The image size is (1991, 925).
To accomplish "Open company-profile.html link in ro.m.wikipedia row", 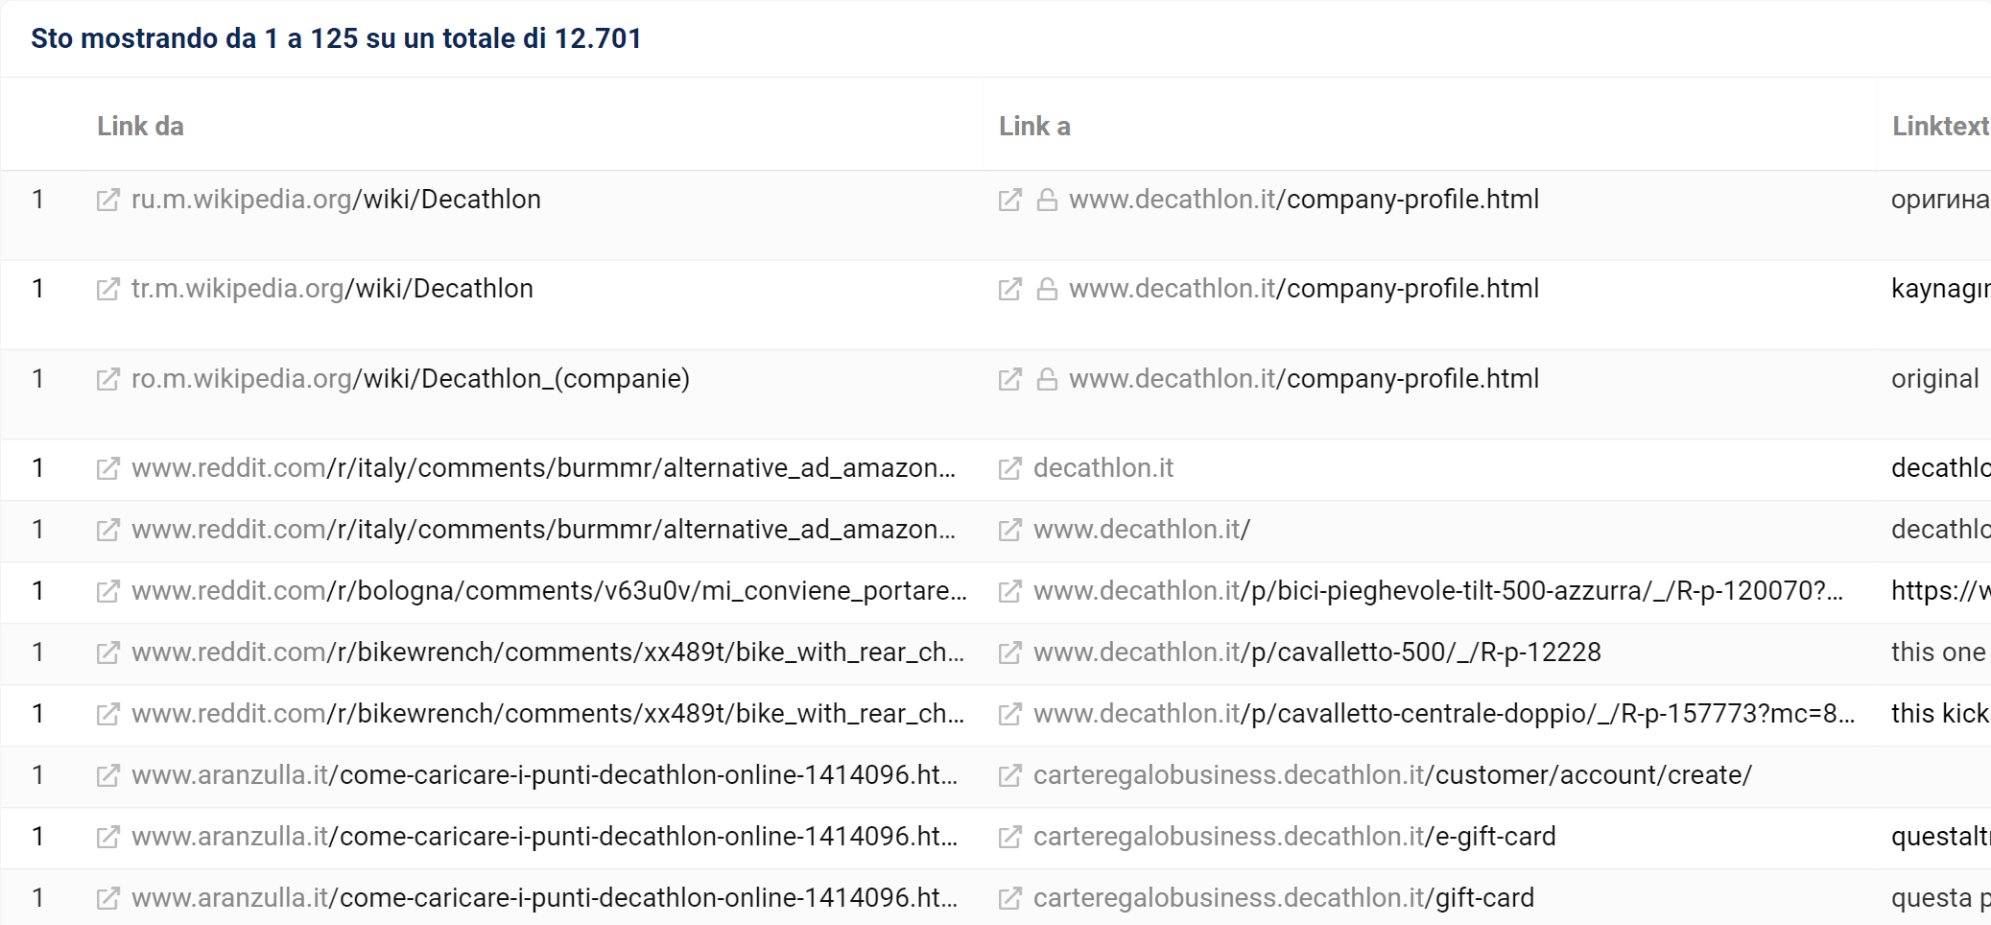I will click(x=1304, y=379).
